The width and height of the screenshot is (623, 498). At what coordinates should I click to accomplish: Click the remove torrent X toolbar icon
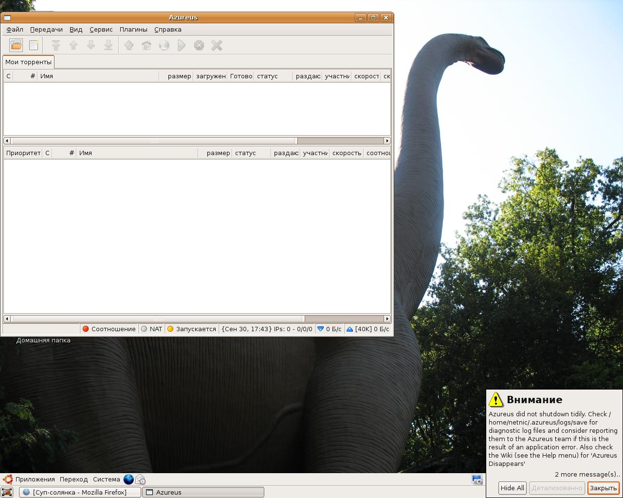point(217,45)
